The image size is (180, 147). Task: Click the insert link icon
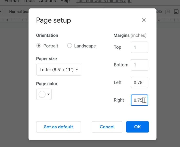159,12
